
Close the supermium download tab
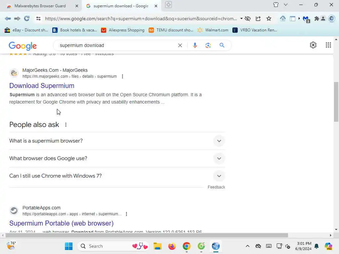click(156, 6)
